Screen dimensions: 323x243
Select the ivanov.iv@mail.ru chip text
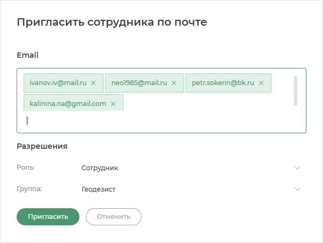click(58, 83)
